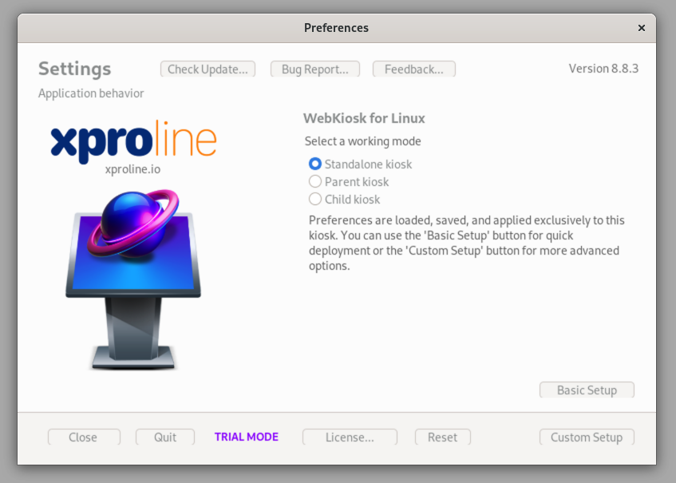This screenshot has height=483, width=676.
Task: Click the Check Update... button
Action: (208, 69)
